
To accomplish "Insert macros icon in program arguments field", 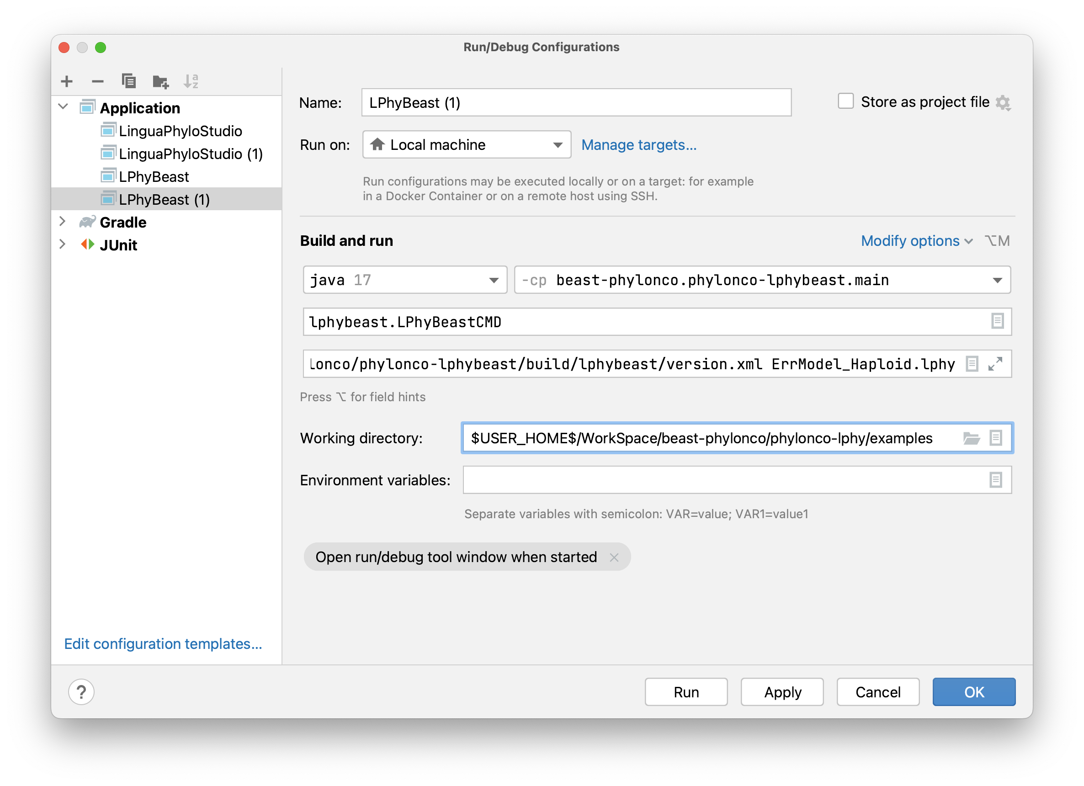I will click(971, 364).
